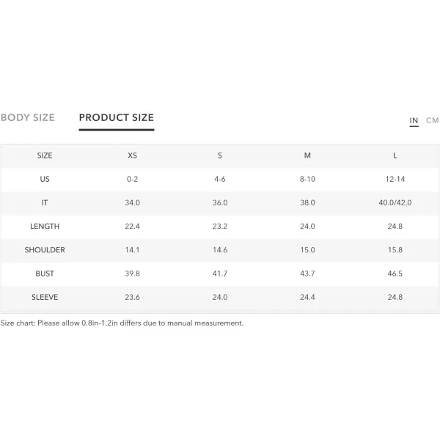This screenshot has width=440, height=440.
Task: Click the L size column header
Action: tap(395, 155)
